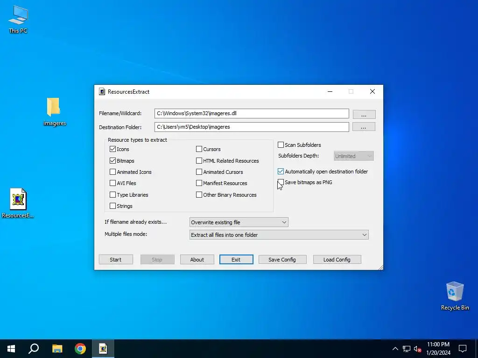Click into the Destination Folder field
This screenshot has height=358, width=478.
(x=252, y=127)
